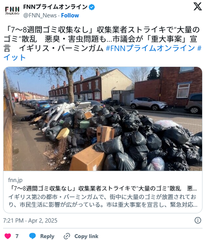Open the X logo icon
This screenshot has height=240, width=206.
tap(198, 7)
